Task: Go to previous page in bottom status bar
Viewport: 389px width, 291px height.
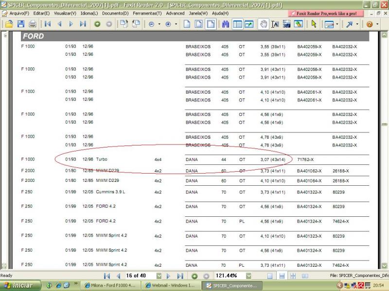Action: click(x=118, y=276)
